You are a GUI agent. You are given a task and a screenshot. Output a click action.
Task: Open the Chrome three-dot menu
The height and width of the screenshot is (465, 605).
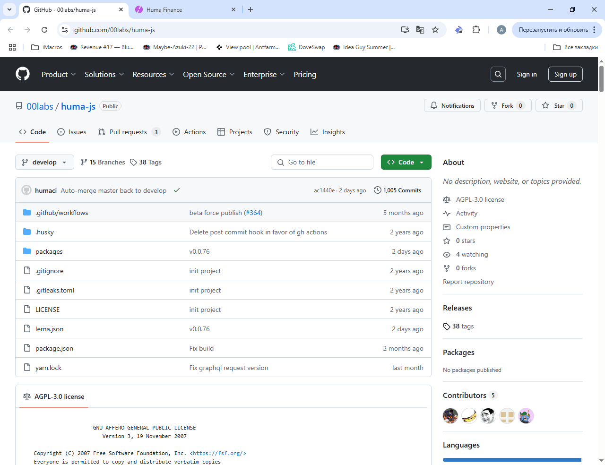[x=594, y=30]
